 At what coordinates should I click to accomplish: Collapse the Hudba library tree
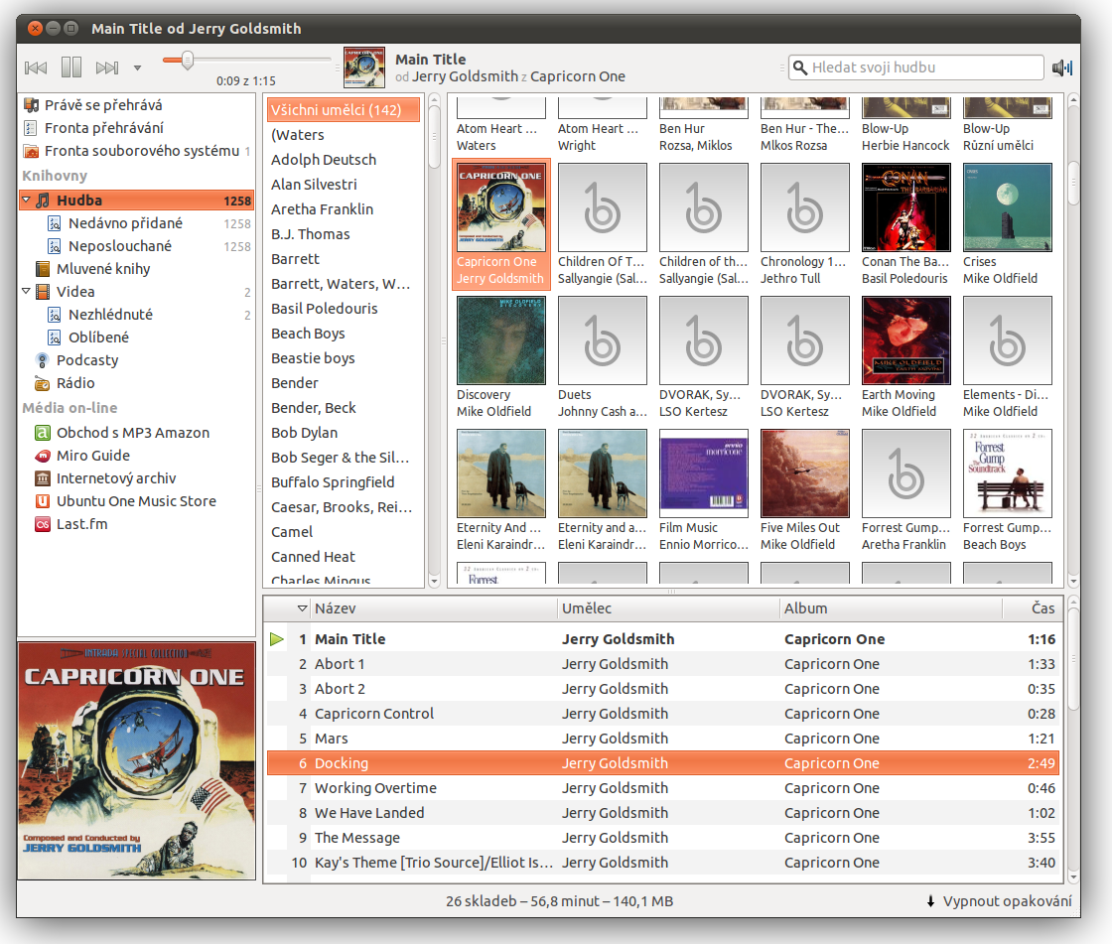click(x=26, y=200)
